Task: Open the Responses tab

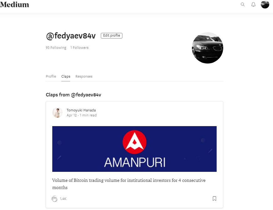Action: 84,76
